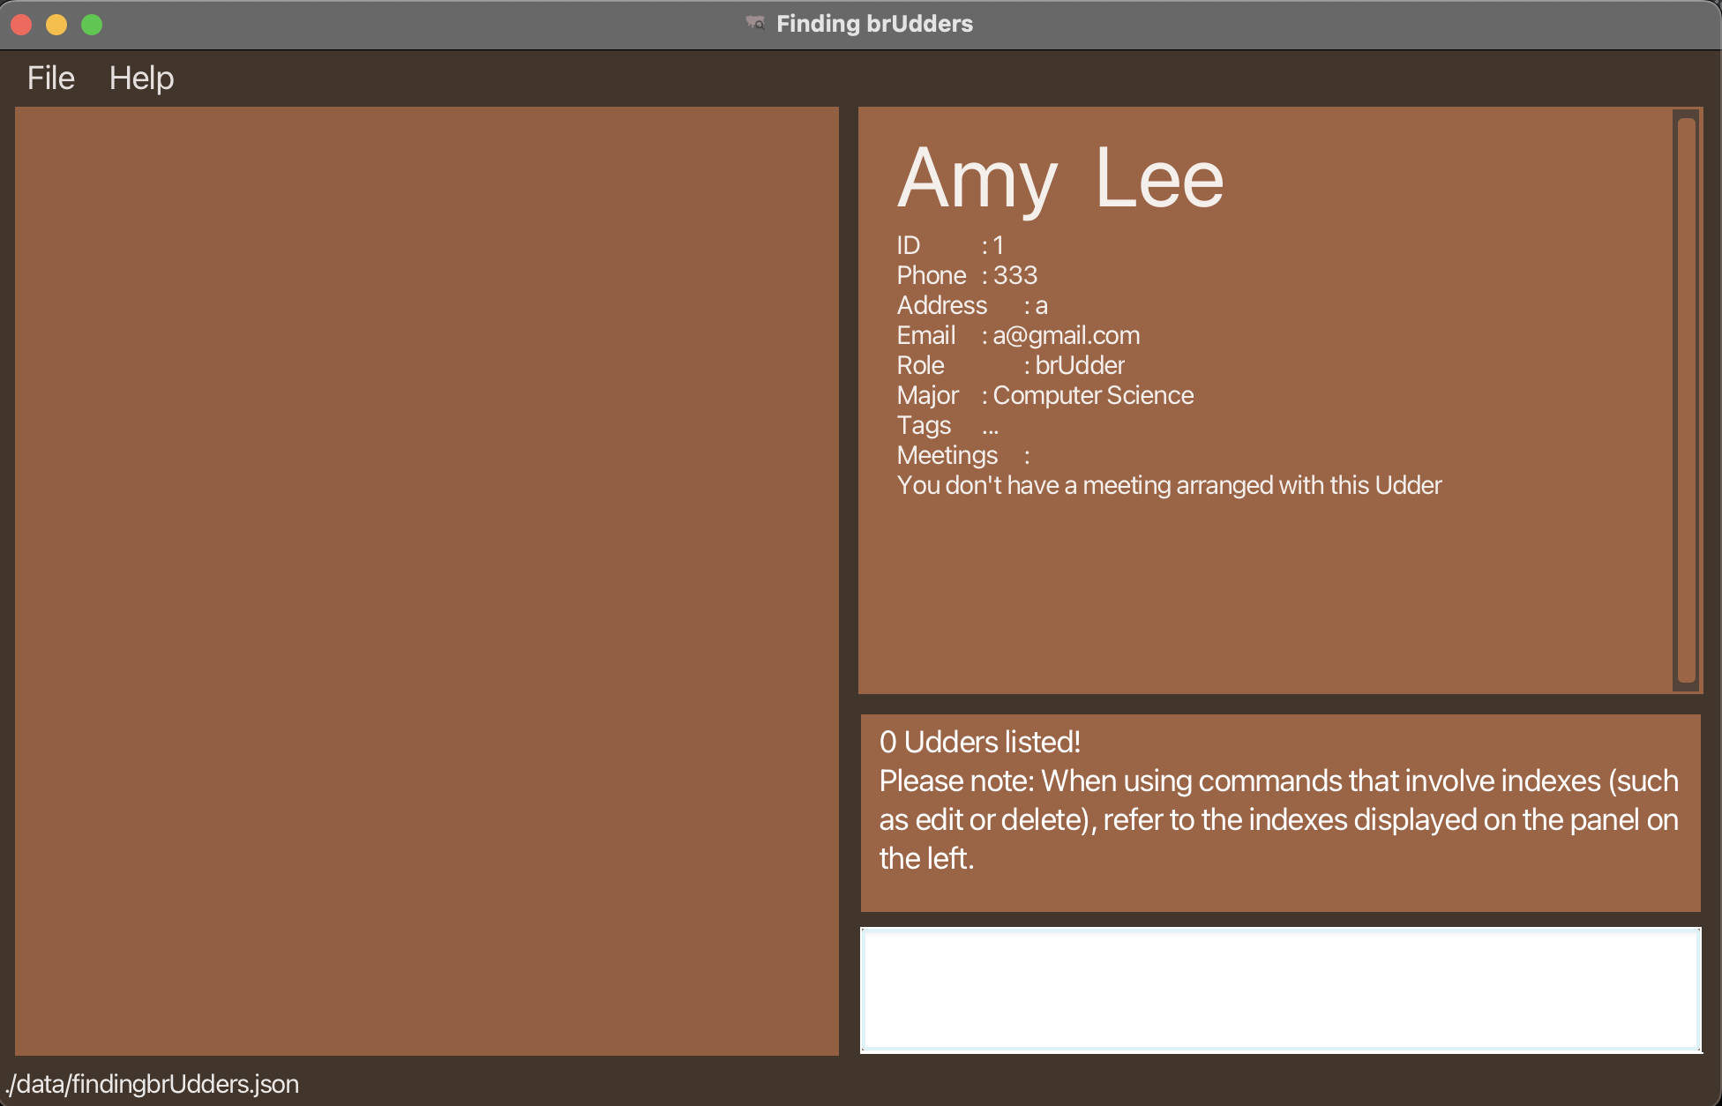The width and height of the screenshot is (1722, 1106).
Task: Open the Help menu
Action: click(141, 78)
